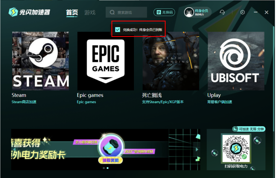Open the settings hexagon icon

tap(243, 12)
